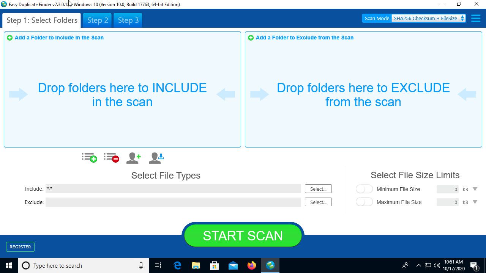Click the add user profile icon
486x273 pixels.
[134, 158]
